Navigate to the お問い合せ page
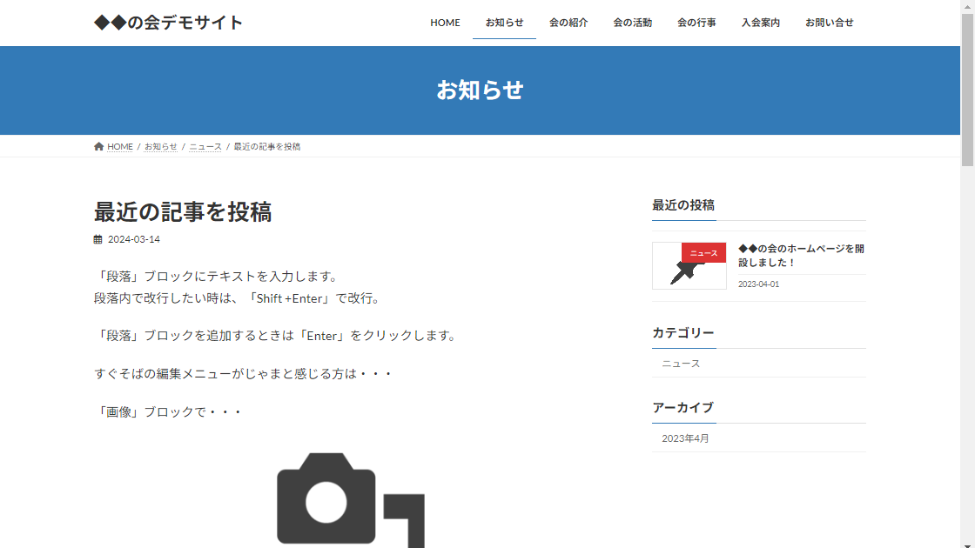Screen dimensions: 975x548 point(829,23)
